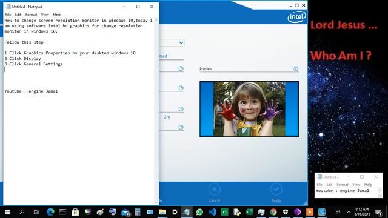388x218 pixels.
Task: Open the Format menu in main Notepad
Action: coord(31,15)
